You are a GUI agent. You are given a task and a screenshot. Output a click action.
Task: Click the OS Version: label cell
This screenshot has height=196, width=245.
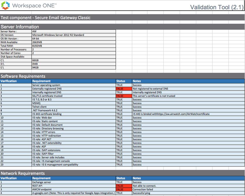16,35
